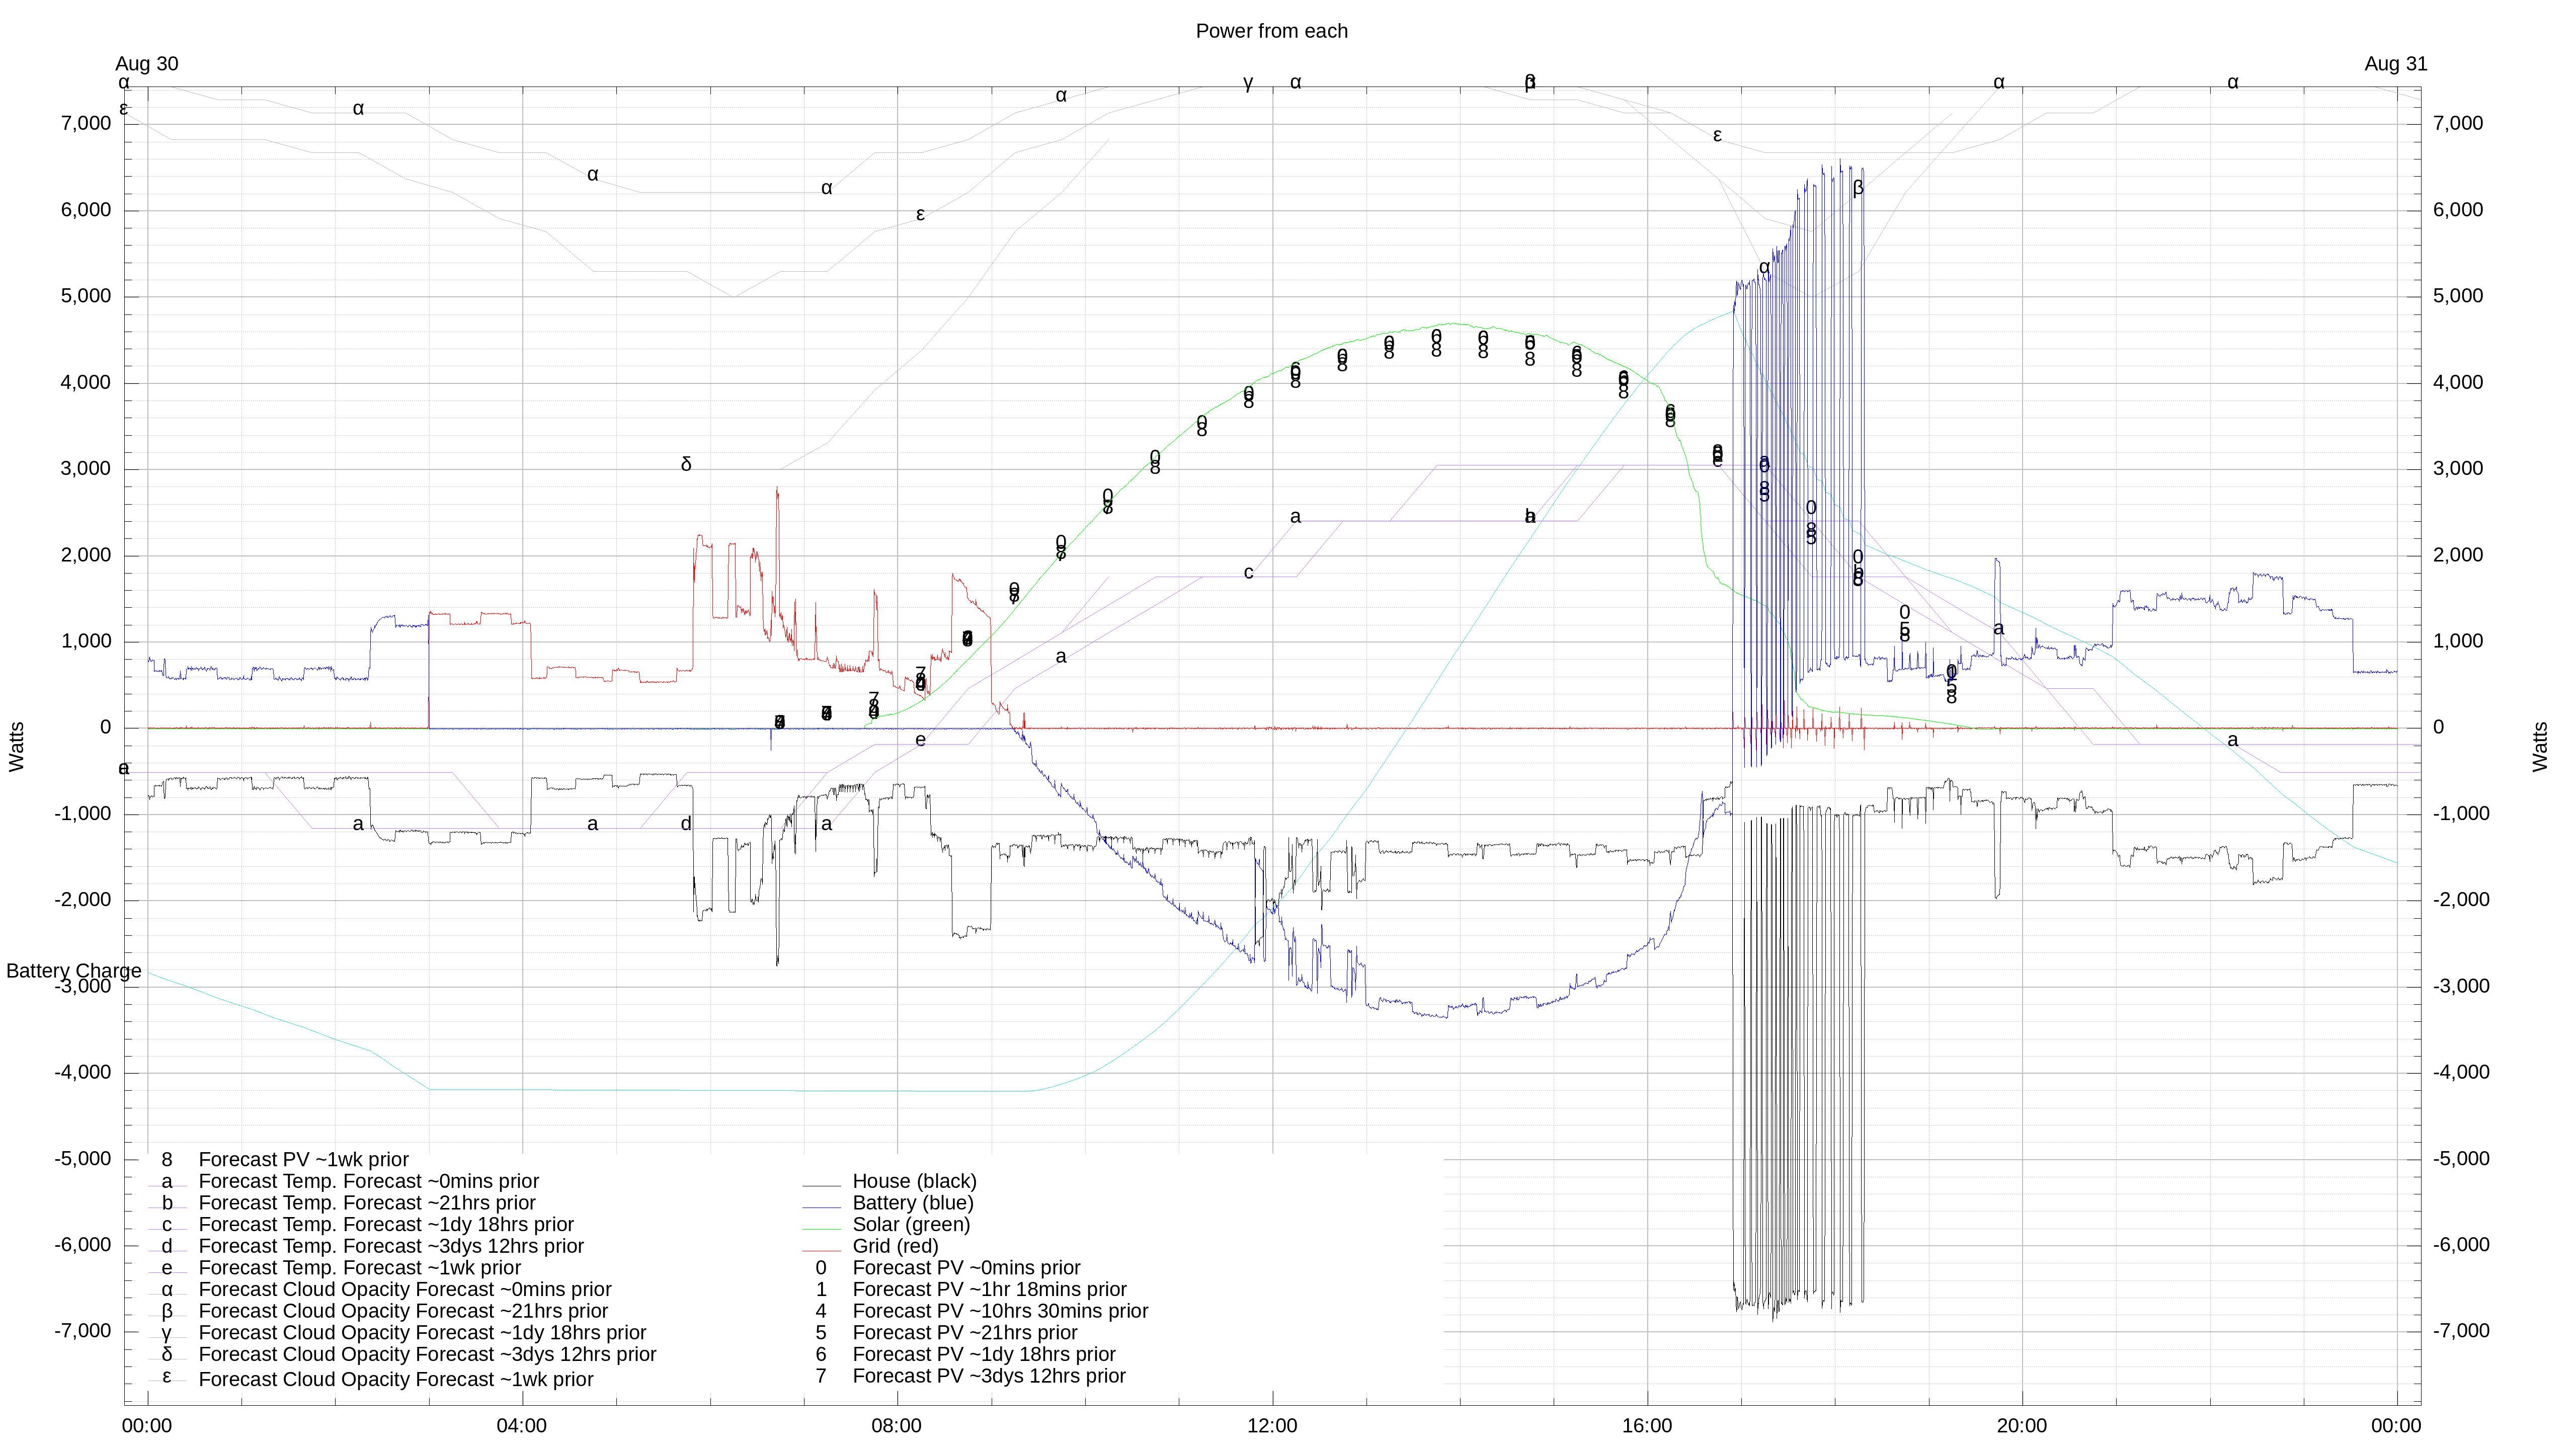2576x1449 pixels.
Task: Click the 'Aug 30' date label
Action: click(x=147, y=64)
